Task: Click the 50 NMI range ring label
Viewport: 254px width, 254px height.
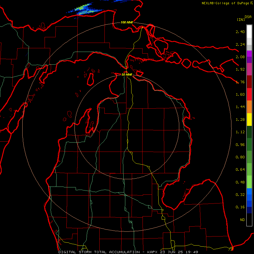Action: coord(127,75)
